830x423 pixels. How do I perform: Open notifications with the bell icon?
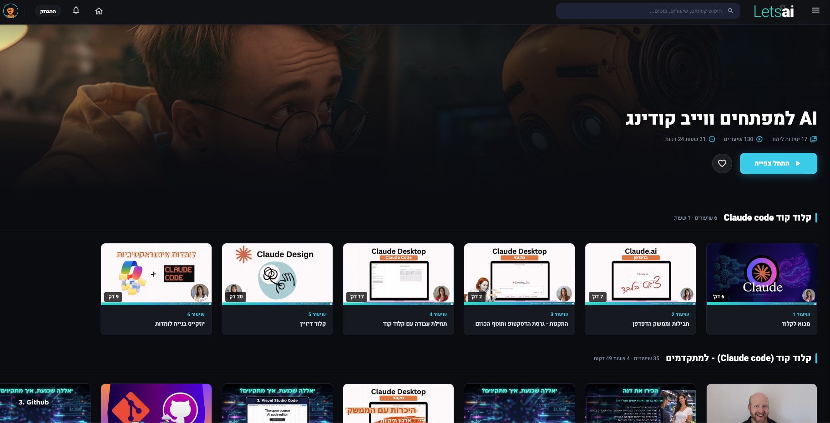tap(76, 10)
